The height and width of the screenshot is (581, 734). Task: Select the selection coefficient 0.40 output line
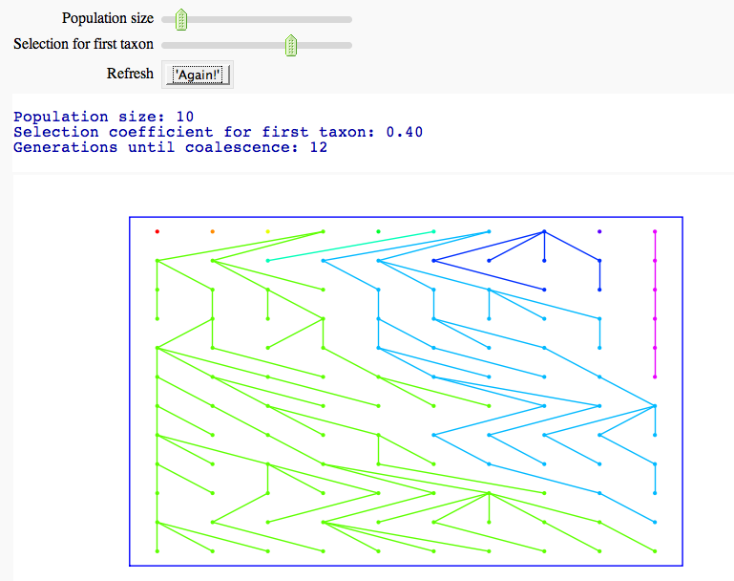[218, 132]
